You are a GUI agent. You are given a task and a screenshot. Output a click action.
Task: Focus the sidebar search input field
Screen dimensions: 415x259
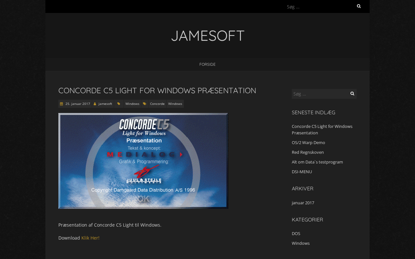point(320,94)
